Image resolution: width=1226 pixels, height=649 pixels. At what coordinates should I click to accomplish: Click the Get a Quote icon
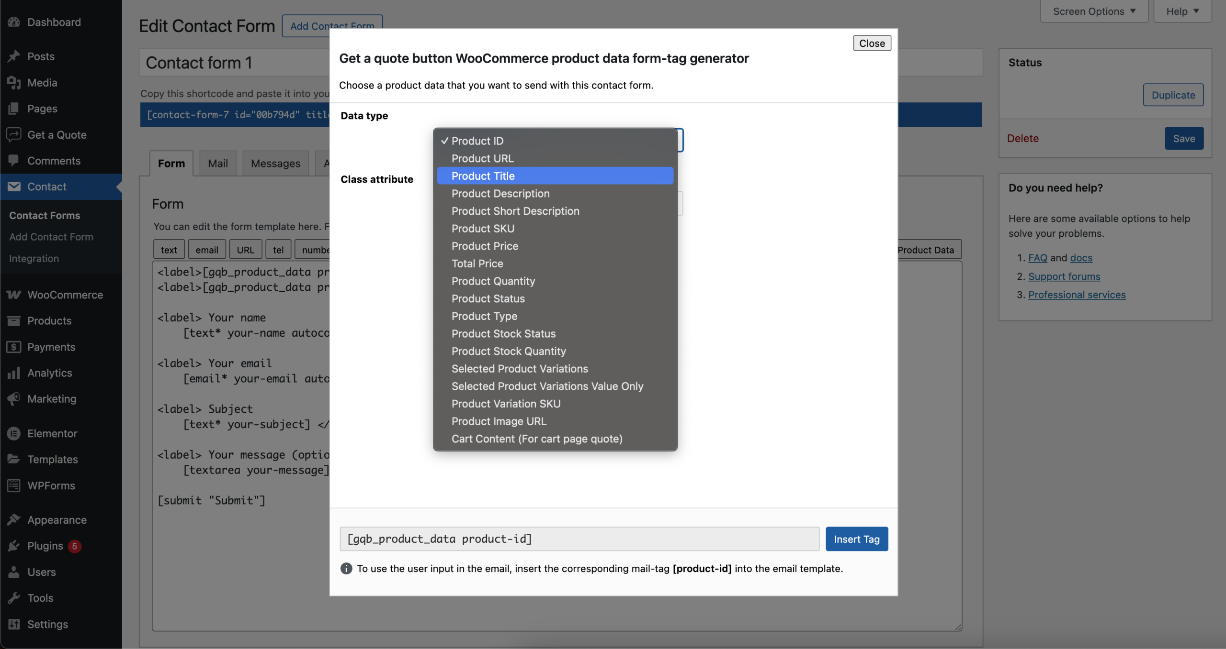[x=14, y=134]
